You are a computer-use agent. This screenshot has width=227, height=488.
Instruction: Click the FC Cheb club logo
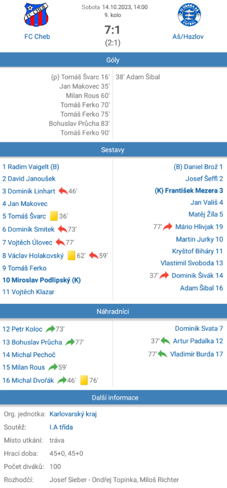pos(37,15)
